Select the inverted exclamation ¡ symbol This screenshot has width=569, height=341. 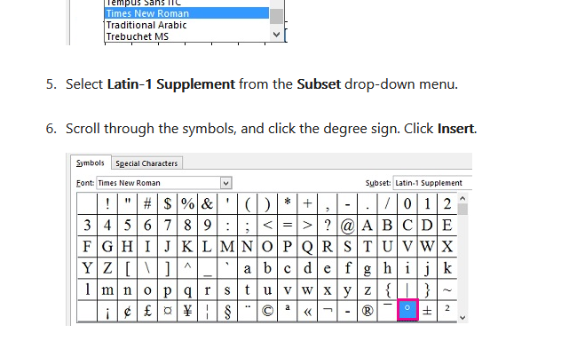click(x=107, y=311)
